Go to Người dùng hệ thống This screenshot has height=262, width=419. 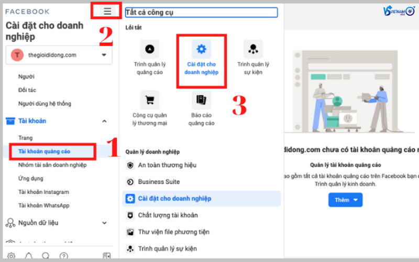(45, 103)
